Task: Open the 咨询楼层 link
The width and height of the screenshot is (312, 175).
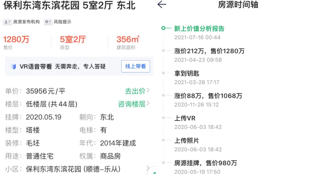Action: (131, 104)
